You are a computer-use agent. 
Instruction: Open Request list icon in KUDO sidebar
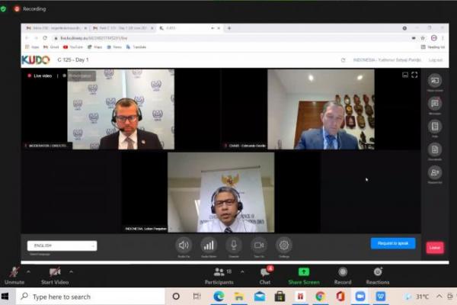click(435, 172)
